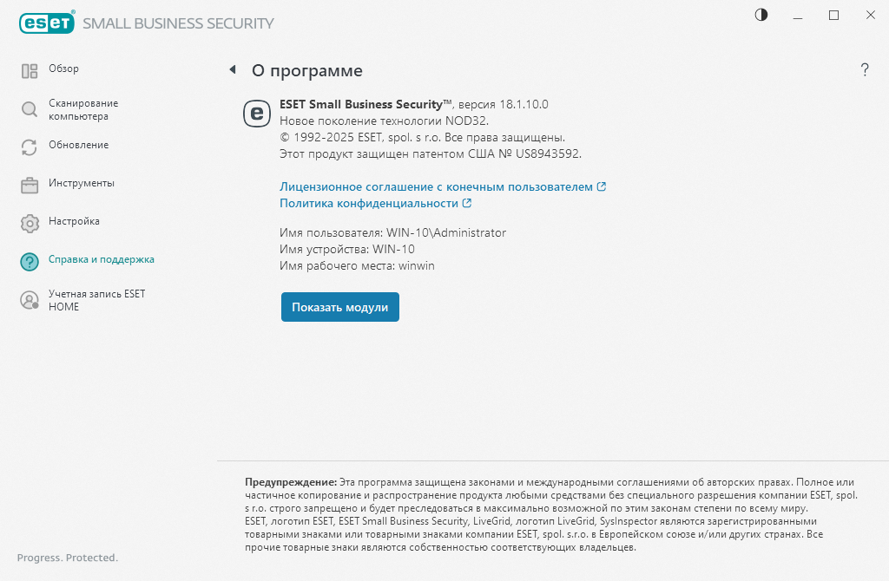Open Overview via the dashboard grid icon
The width and height of the screenshot is (889, 581).
[x=30, y=69]
